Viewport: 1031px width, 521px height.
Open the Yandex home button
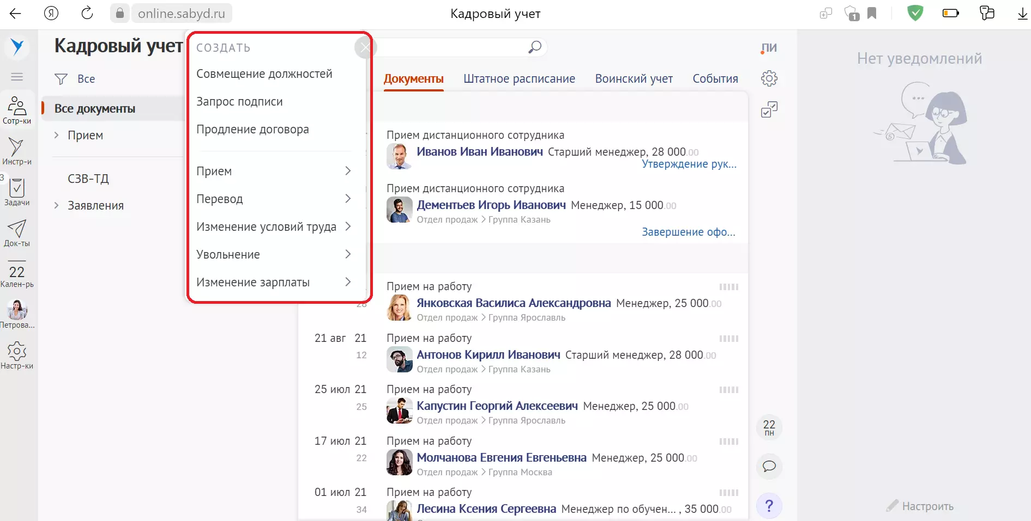(x=51, y=13)
